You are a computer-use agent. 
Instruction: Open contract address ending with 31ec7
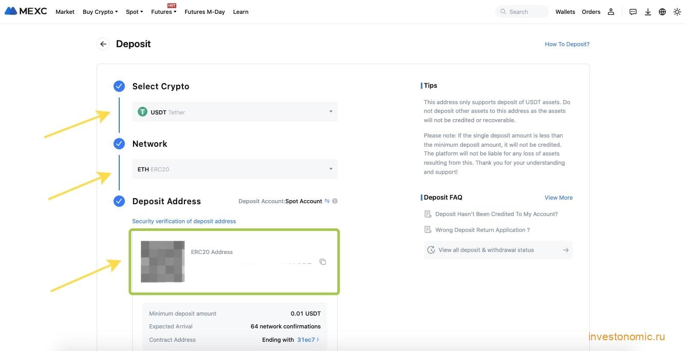[x=308, y=340]
